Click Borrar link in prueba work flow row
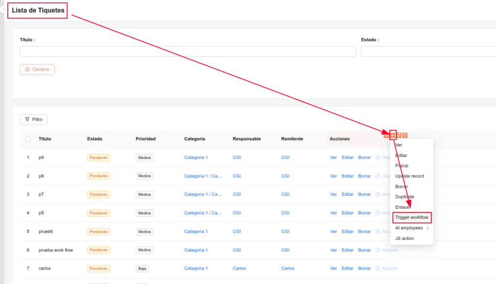This screenshot has height=284, width=496. [364, 250]
